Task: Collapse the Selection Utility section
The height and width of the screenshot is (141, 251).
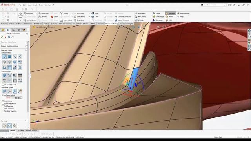Action: coord(25,50)
